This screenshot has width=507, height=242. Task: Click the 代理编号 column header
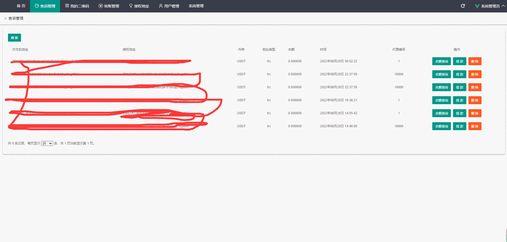coord(399,50)
